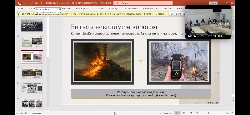Open the Файл menu
The height and width of the screenshot is (115, 250).
click(x=20, y=9)
